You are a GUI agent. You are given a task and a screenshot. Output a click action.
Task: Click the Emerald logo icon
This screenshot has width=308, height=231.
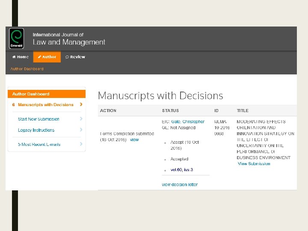coord(17,38)
